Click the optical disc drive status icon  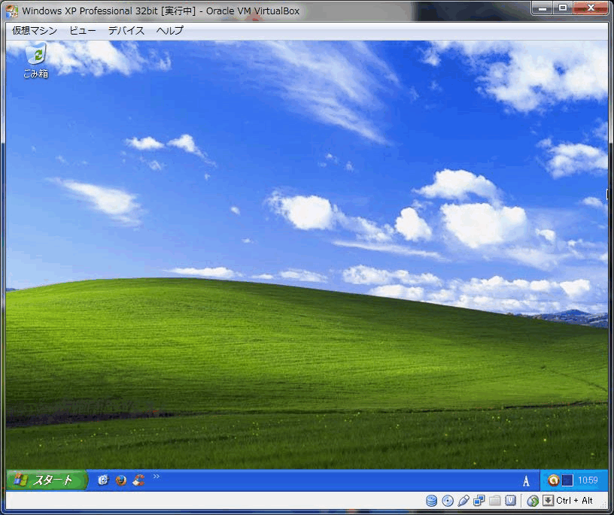448,501
